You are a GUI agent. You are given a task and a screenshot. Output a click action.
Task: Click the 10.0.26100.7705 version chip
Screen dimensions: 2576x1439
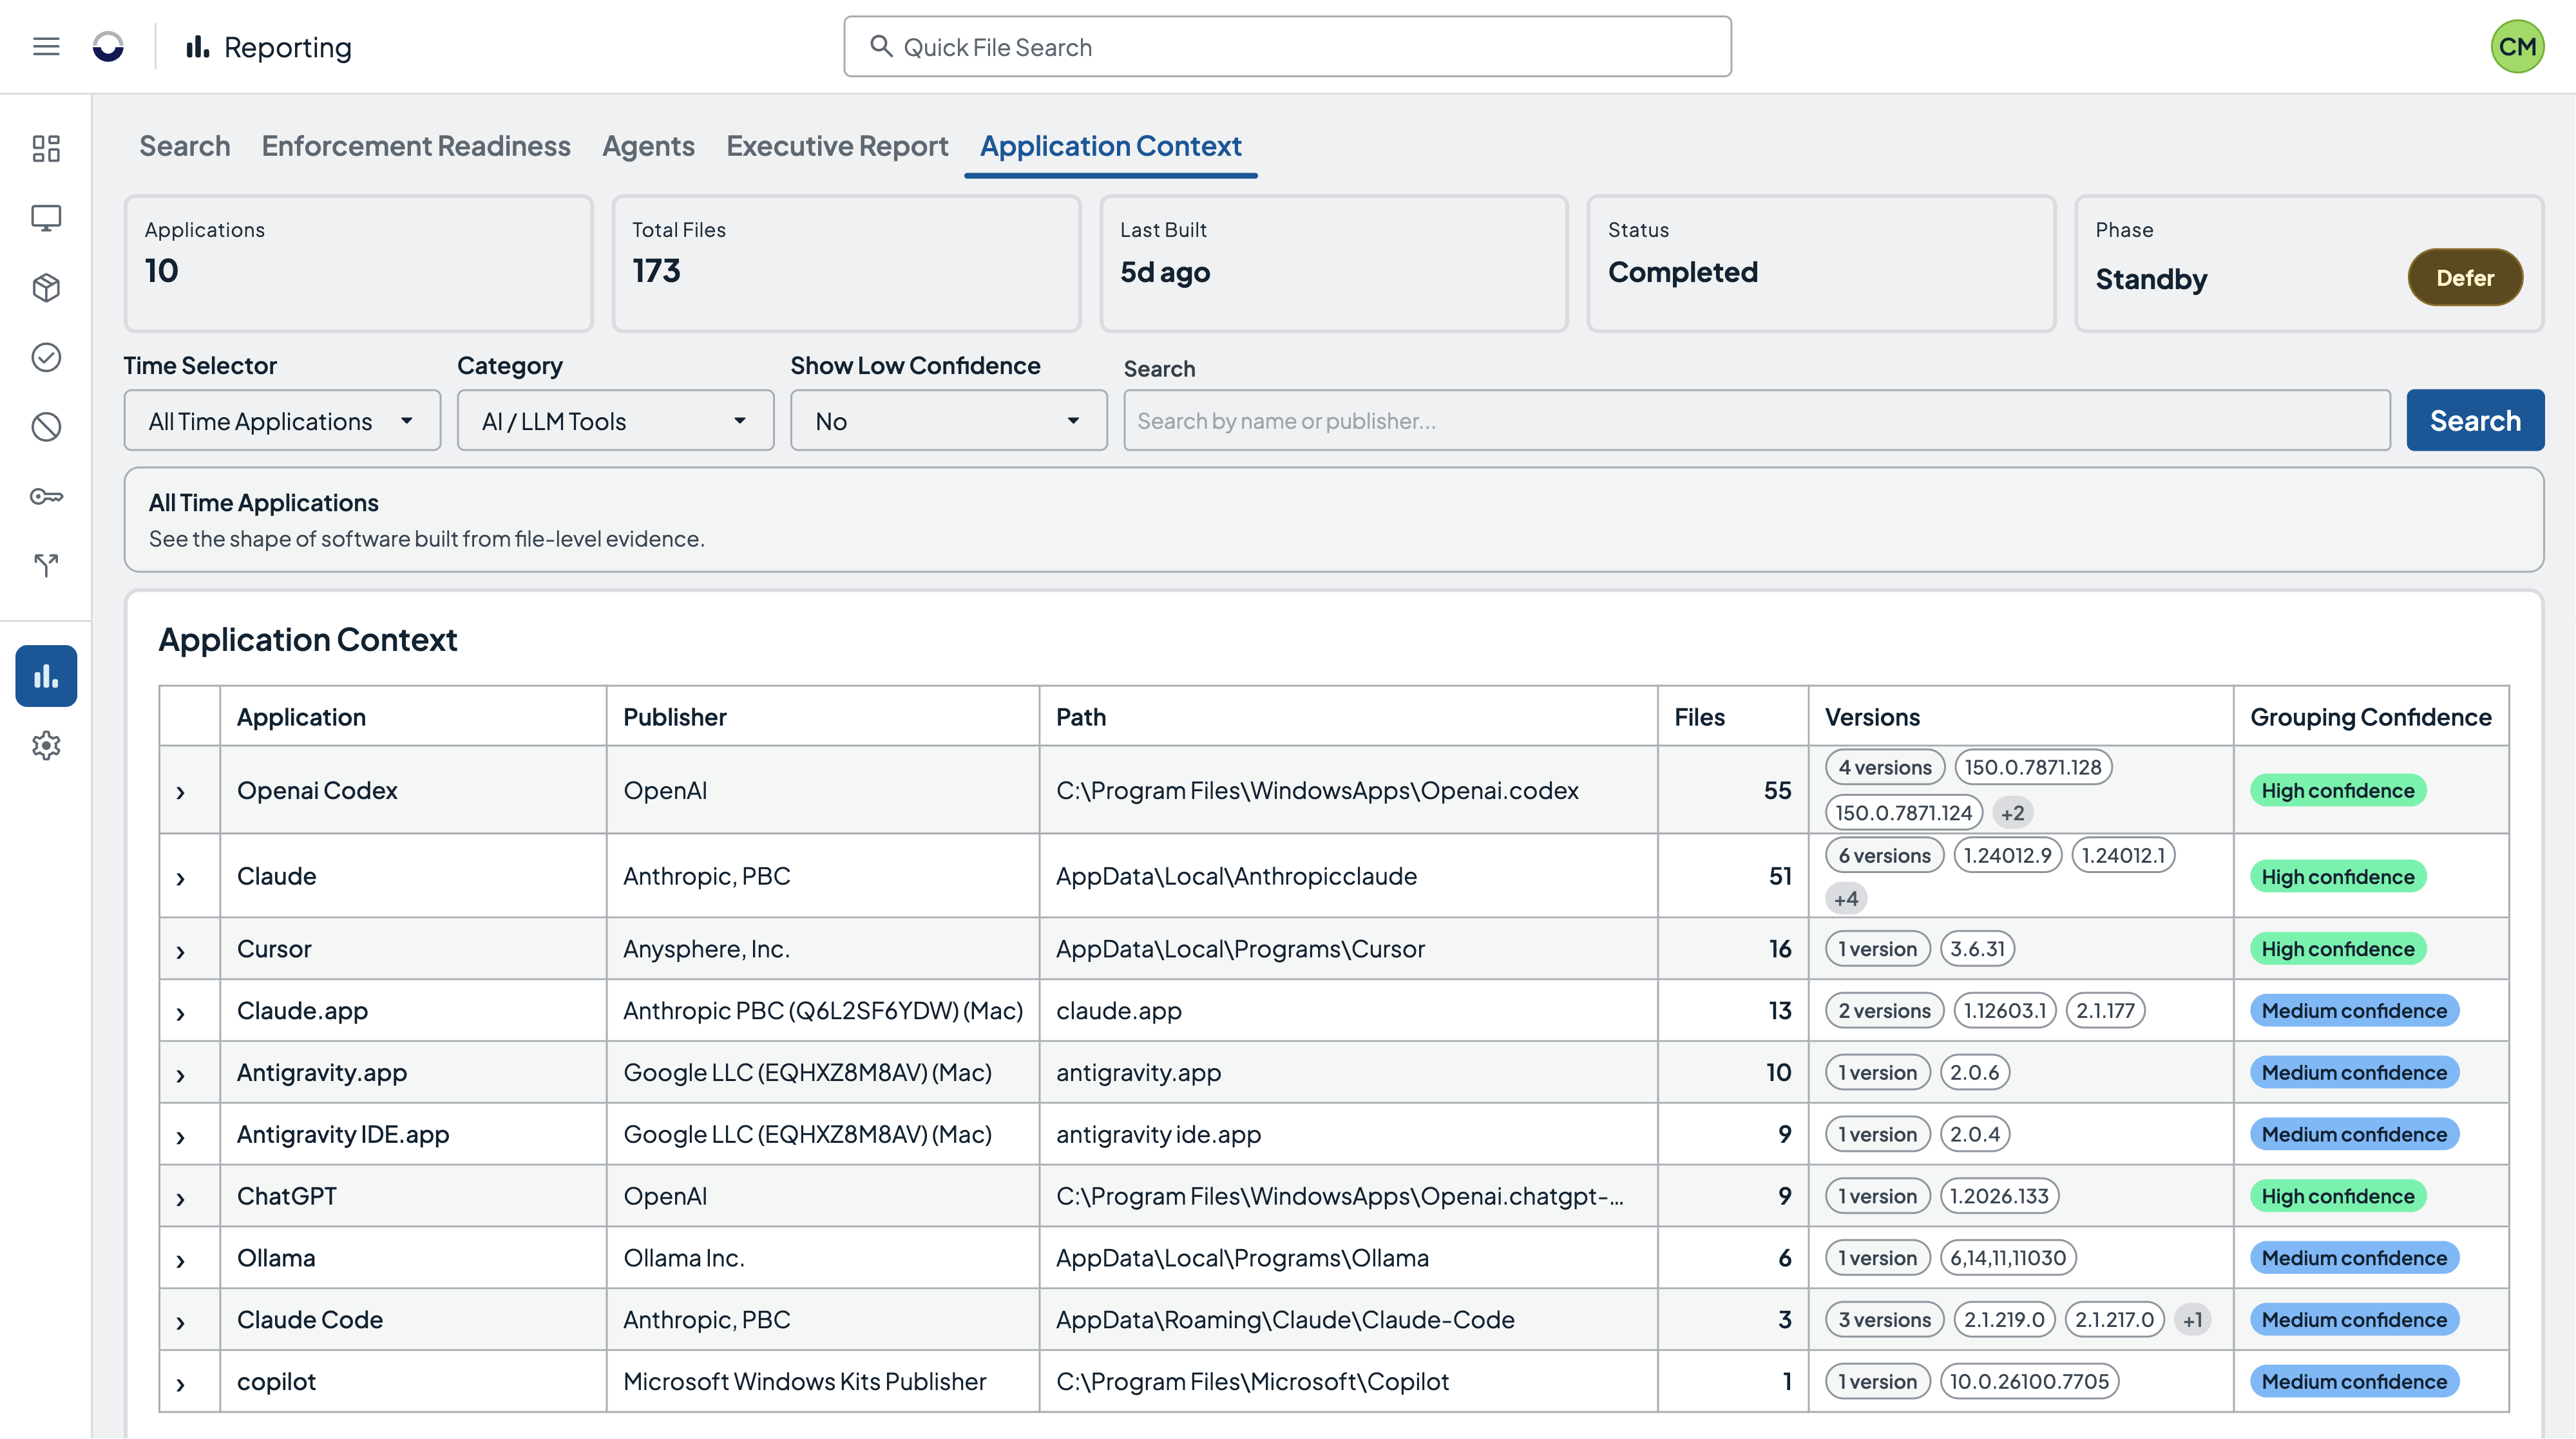2029,1381
